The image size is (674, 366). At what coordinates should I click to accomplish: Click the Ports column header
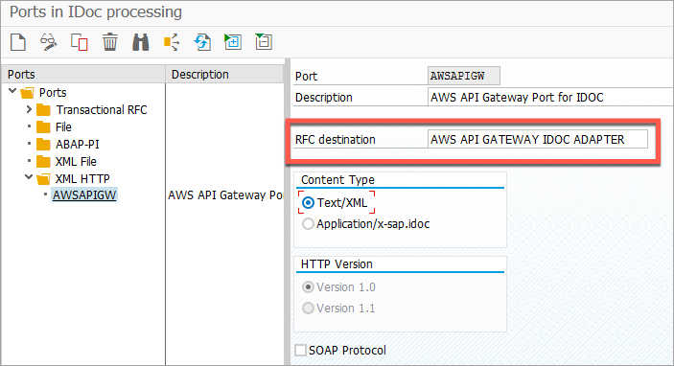click(x=83, y=75)
